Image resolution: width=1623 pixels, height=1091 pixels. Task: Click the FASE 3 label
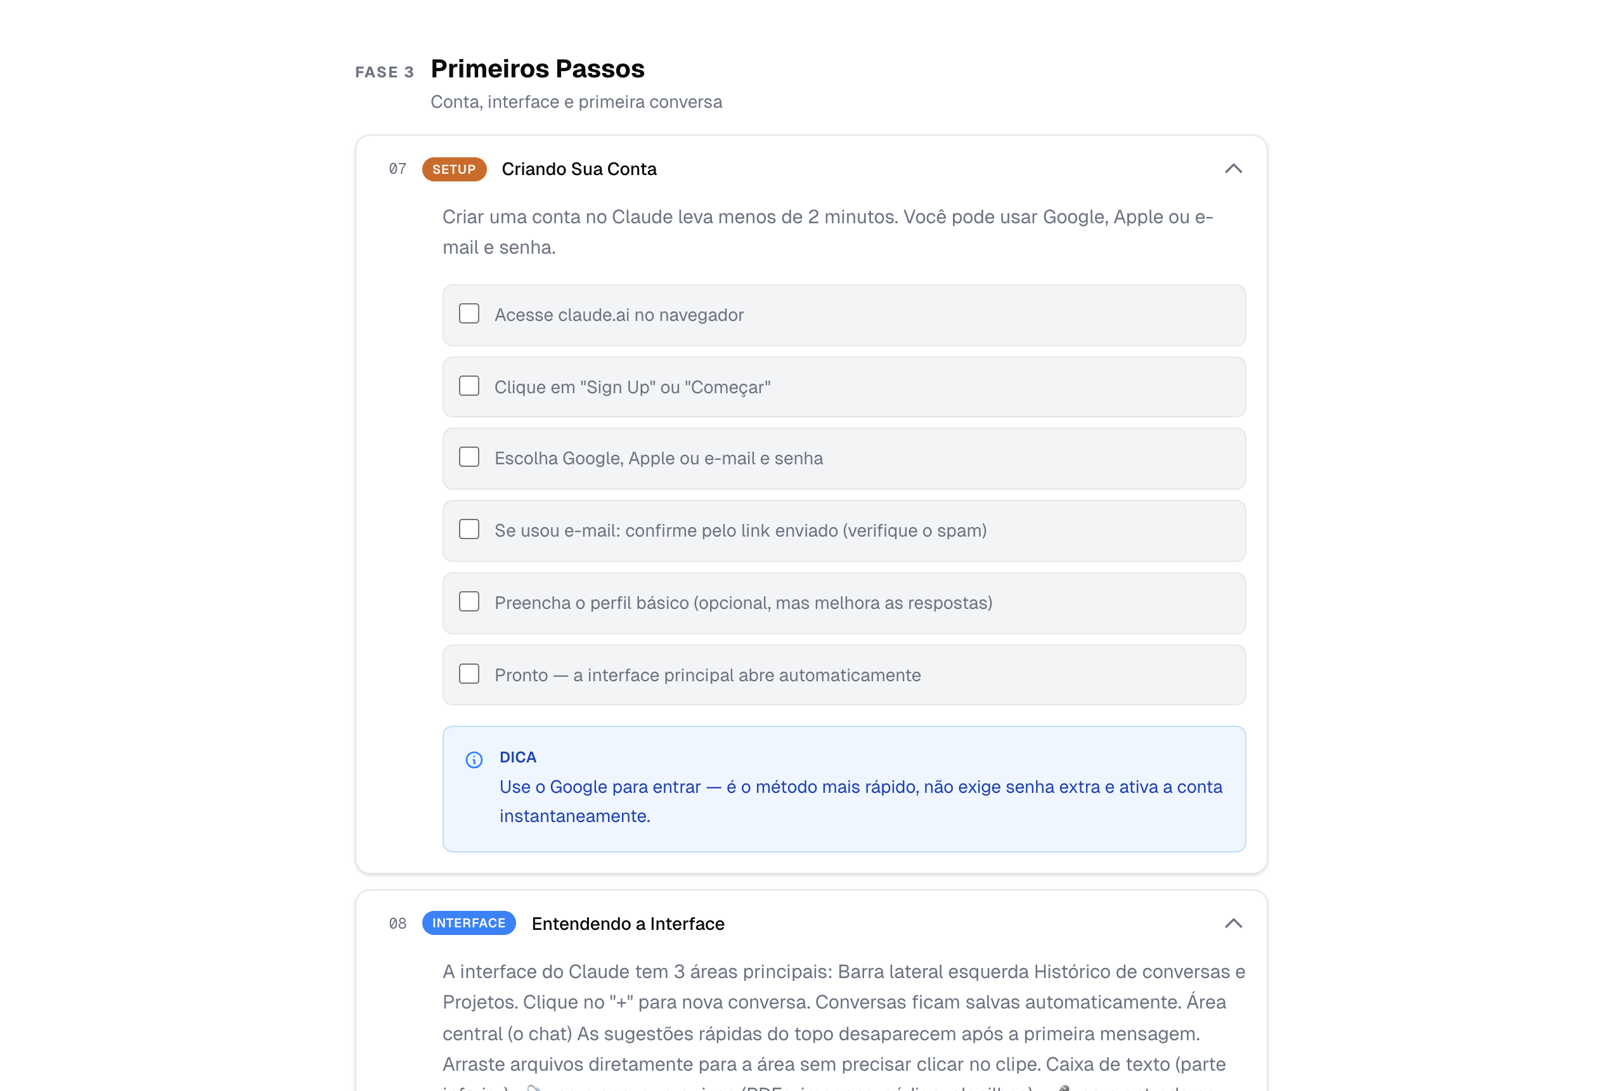coord(385,72)
